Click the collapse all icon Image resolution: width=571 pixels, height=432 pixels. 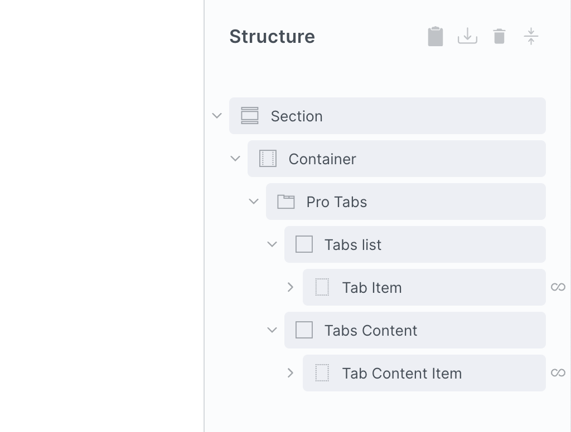[x=531, y=37]
